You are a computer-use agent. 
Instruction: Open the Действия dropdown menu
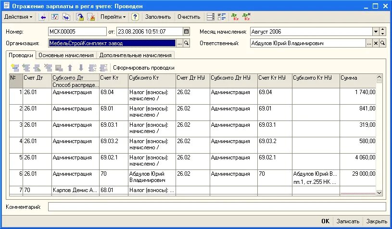[x=18, y=17]
